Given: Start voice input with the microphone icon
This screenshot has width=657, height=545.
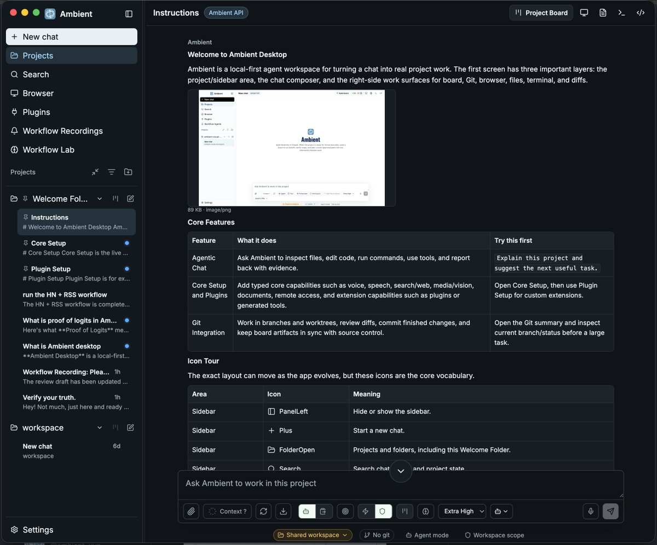Looking at the screenshot, I should [x=591, y=511].
